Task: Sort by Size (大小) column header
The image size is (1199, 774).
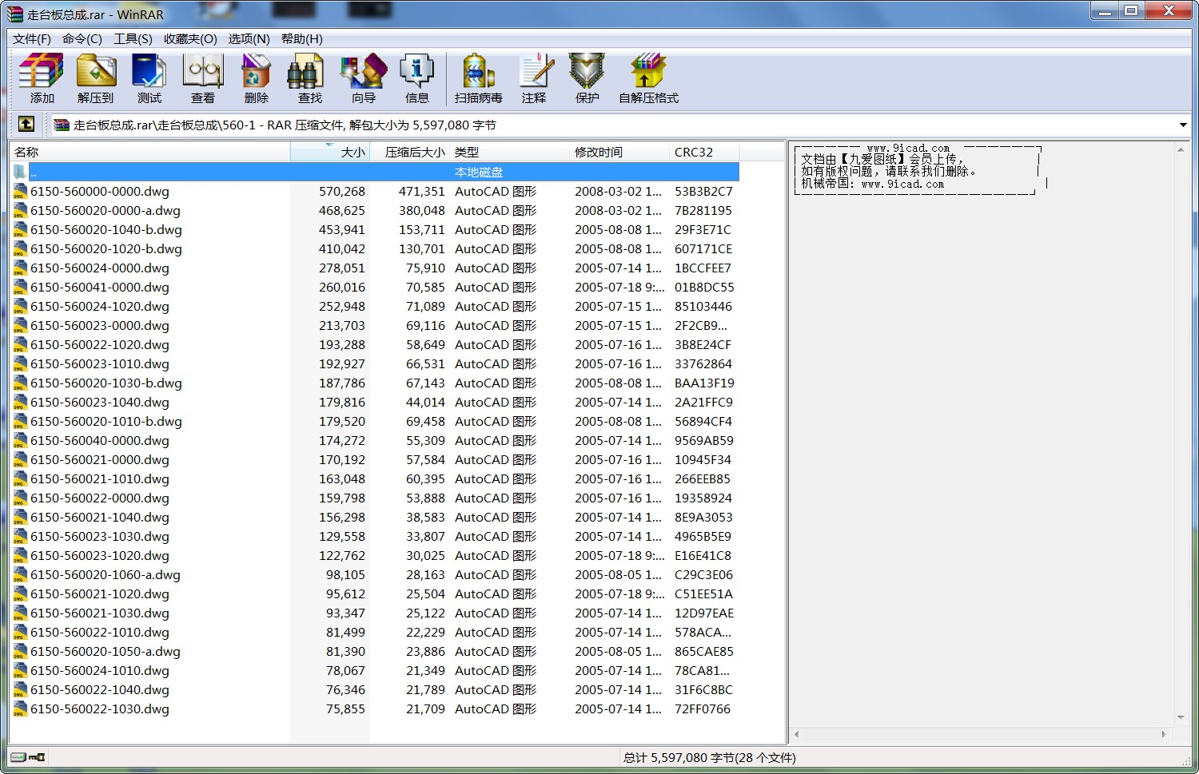Action: coord(330,152)
